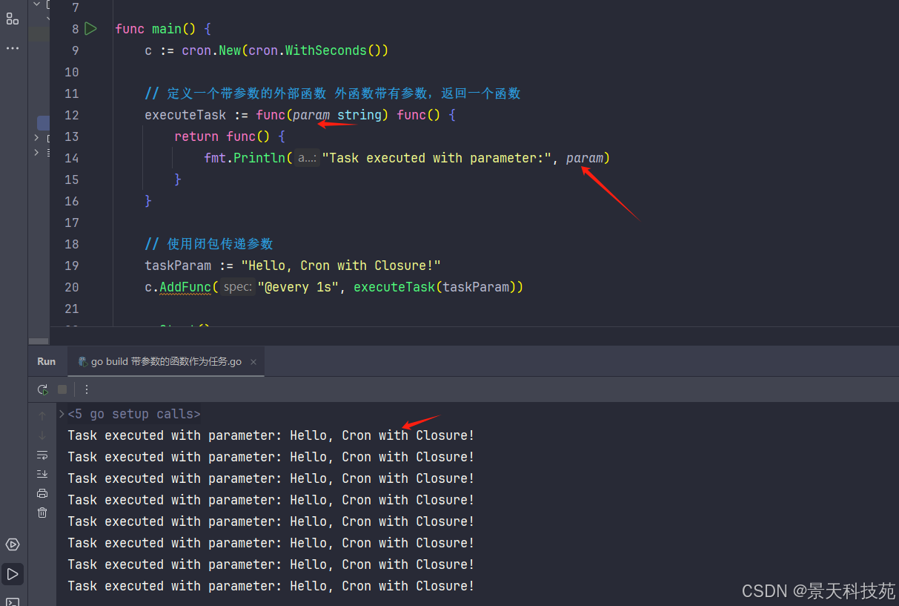Collapse the top project tree node
Screen dimensions: 899x606
(x=37, y=4)
